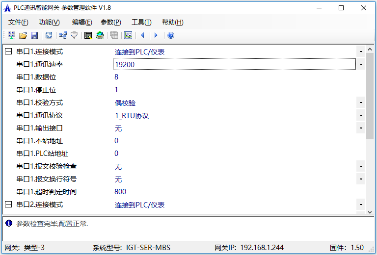Click the 串口1.超时判定时间 value 800

[120, 192]
